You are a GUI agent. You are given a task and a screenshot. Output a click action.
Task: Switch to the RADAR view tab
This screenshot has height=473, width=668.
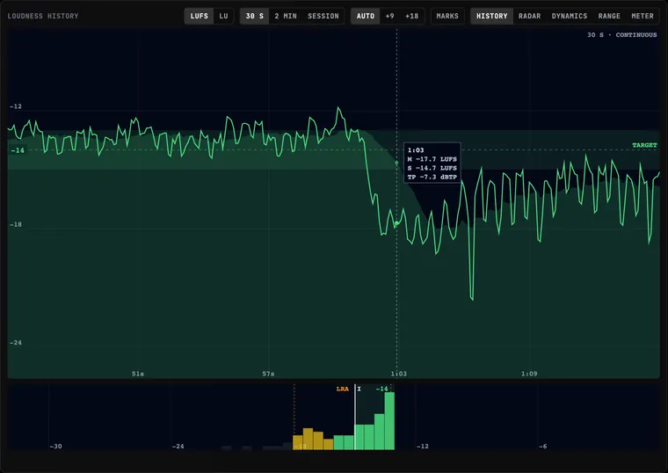tap(529, 16)
